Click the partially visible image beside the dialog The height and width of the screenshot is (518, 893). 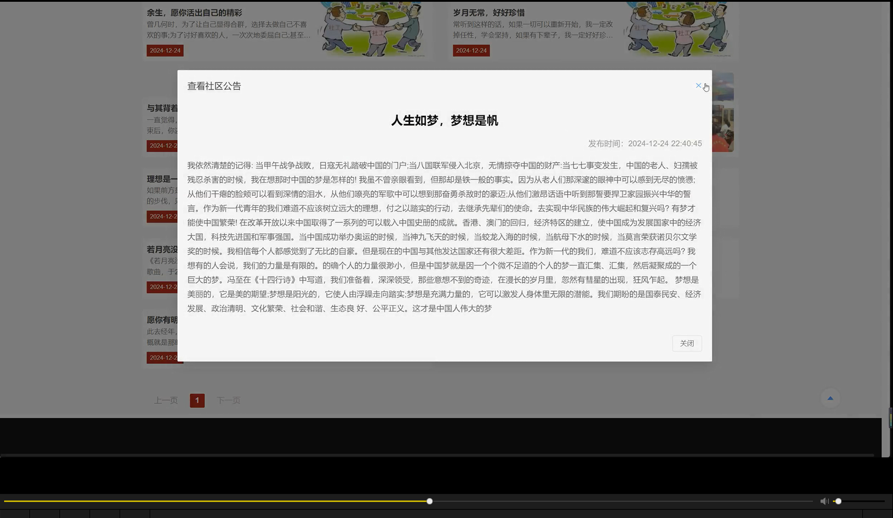click(x=723, y=112)
